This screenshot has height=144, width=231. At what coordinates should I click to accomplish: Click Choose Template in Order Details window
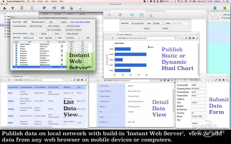click(x=119, y=16)
